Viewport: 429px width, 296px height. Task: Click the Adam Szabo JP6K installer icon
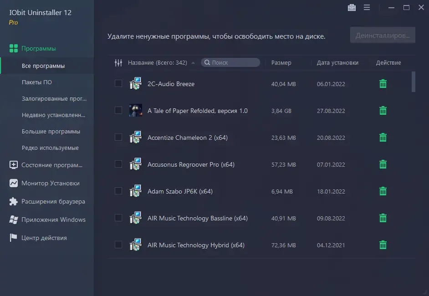[135, 191]
